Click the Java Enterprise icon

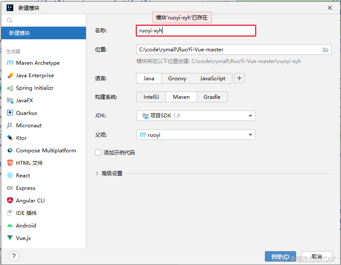pos(10,76)
